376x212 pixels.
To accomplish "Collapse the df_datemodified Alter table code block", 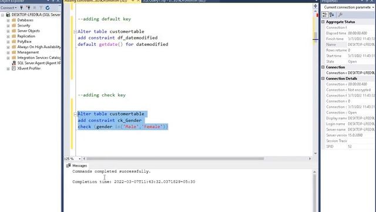I will pos(75,31).
